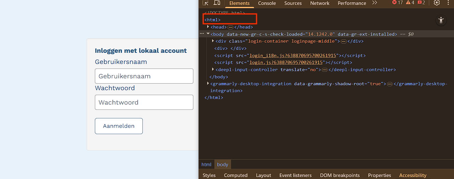Expand ellipsis in login-container div
The image size is (454, 179).
[x=344, y=41]
